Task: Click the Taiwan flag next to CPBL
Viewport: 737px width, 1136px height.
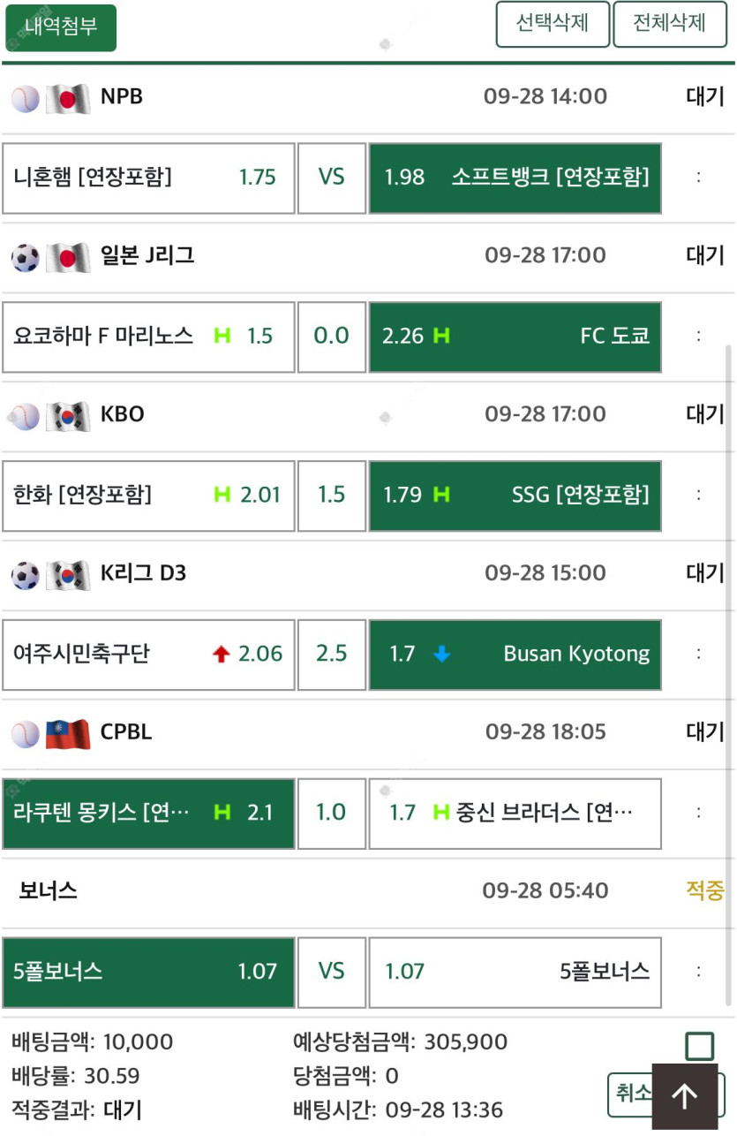Action: (68, 734)
